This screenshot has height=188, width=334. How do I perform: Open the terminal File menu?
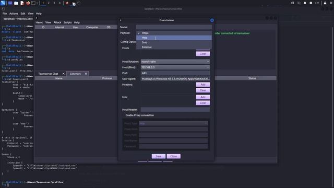tap(5, 14)
